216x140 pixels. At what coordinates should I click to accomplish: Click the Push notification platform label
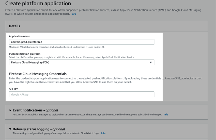coord(25,54)
